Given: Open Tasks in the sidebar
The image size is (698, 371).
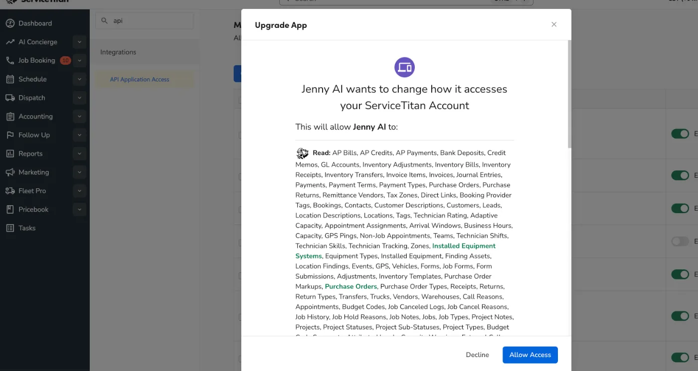Looking at the screenshot, I should (x=27, y=228).
